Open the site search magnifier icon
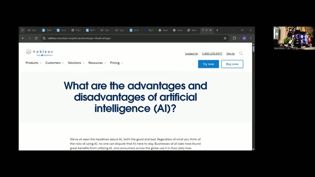Image resolution: width=315 pixels, height=177 pixels. 241,54
